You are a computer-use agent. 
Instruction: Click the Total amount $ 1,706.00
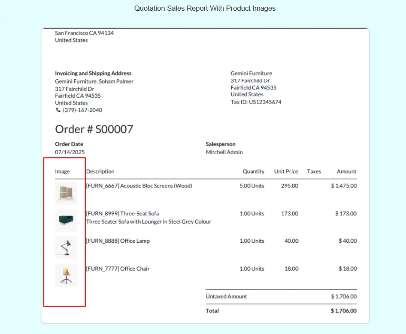(343, 311)
